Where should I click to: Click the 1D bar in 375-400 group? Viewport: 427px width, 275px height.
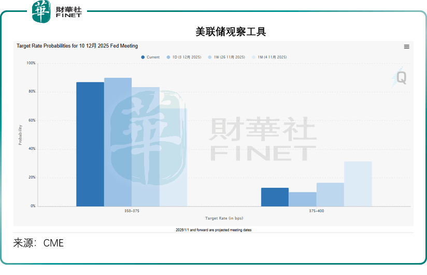(303, 199)
